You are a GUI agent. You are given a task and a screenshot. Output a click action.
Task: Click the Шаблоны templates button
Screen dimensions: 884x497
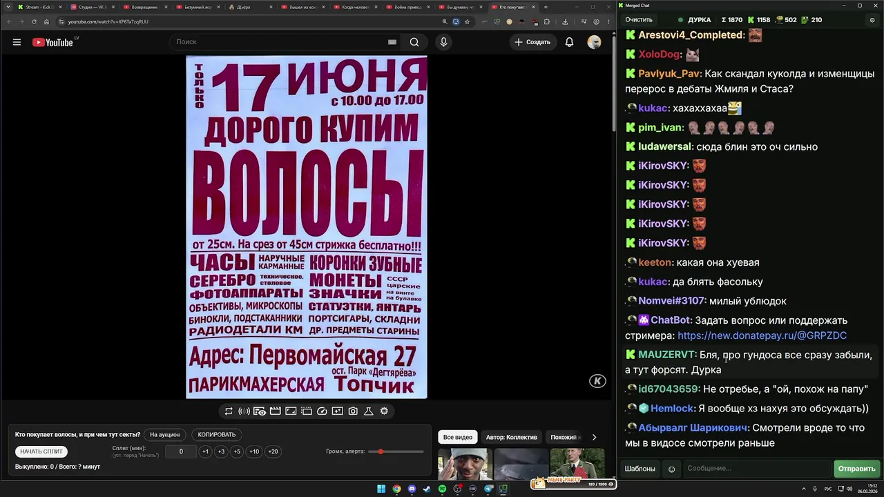(640, 469)
